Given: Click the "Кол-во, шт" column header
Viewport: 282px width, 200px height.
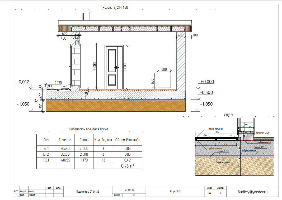Looking at the screenshot, I should click(103, 140).
